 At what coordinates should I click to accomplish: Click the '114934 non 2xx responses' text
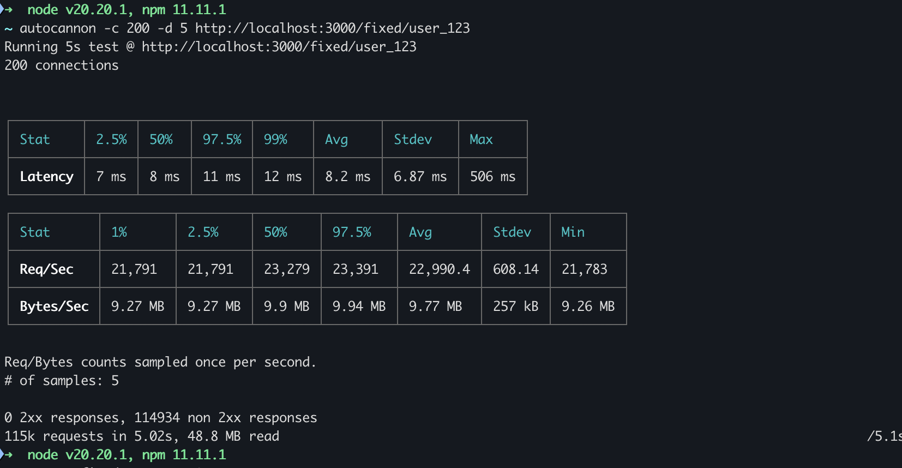click(x=225, y=418)
